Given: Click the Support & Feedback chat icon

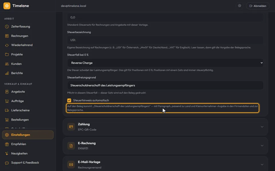Looking at the screenshot, I should 7,163.
